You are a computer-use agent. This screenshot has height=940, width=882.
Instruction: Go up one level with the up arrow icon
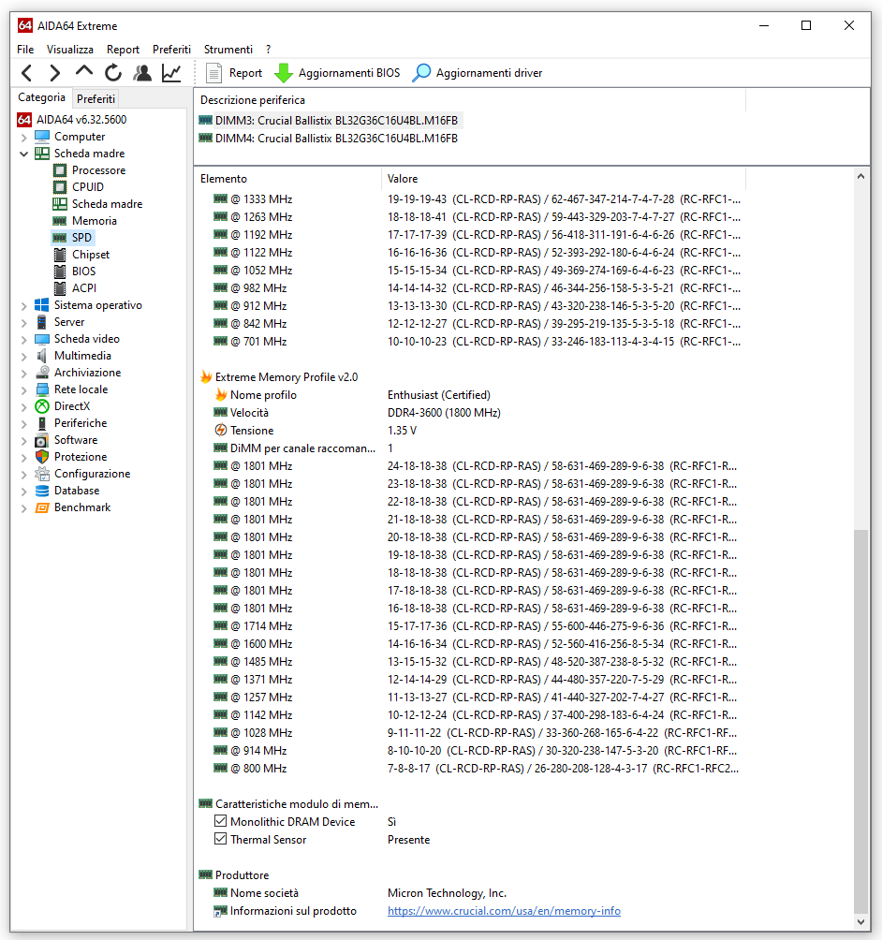(x=84, y=71)
